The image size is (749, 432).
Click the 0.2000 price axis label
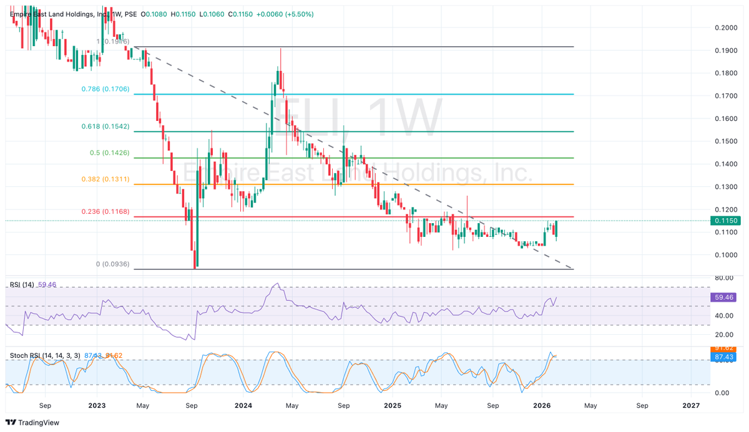pos(726,27)
